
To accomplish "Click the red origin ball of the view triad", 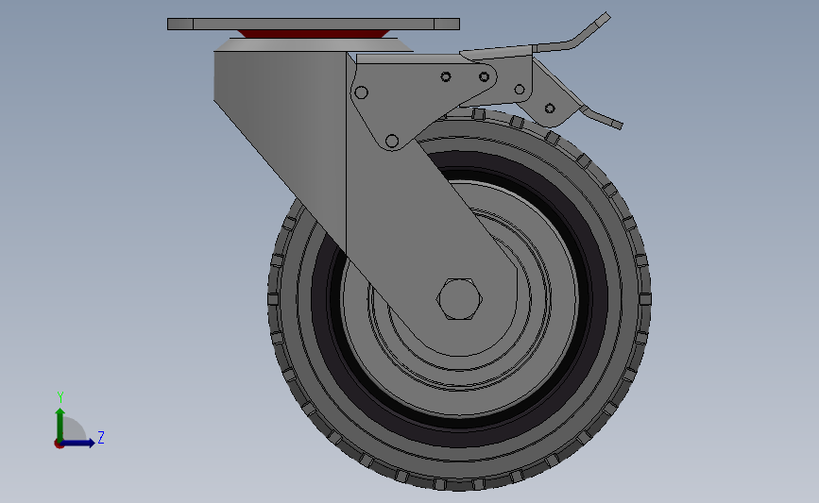I will (59, 444).
